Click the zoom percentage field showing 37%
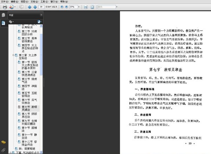 click(x=73, y=7)
